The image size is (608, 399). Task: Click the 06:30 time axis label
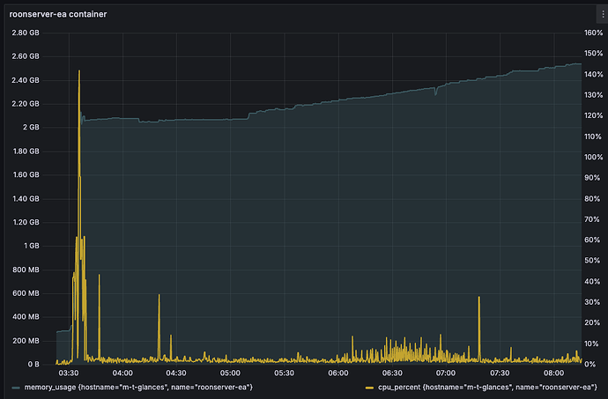(x=392, y=373)
